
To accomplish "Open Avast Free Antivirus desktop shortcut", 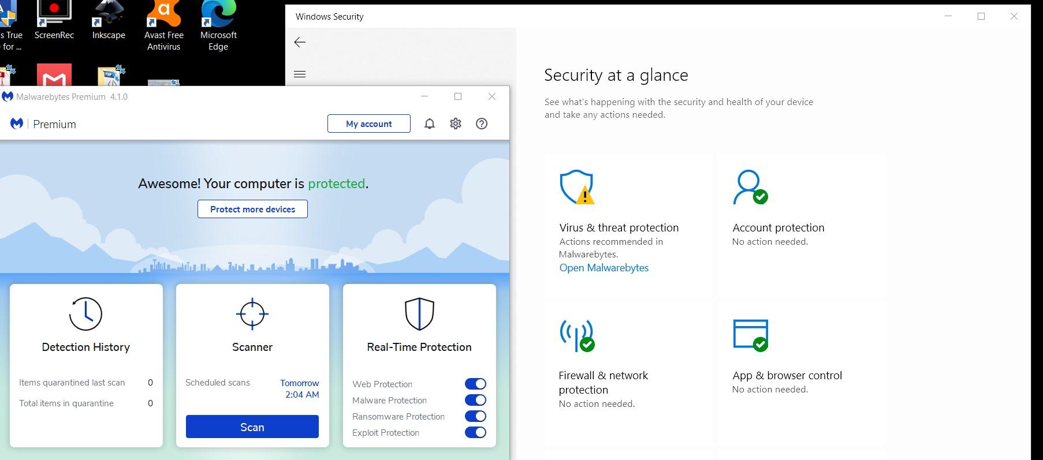I will click(x=164, y=26).
